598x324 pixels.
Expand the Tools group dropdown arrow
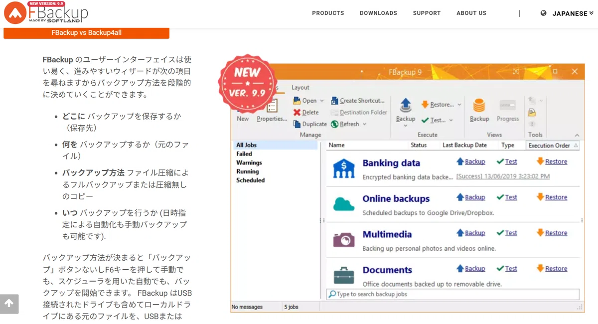(541, 101)
